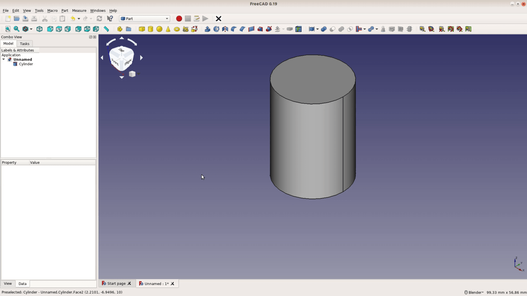This screenshot has height=296, width=527.
Task: Select Cylinder in the model tree
Action: tap(26, 64)
